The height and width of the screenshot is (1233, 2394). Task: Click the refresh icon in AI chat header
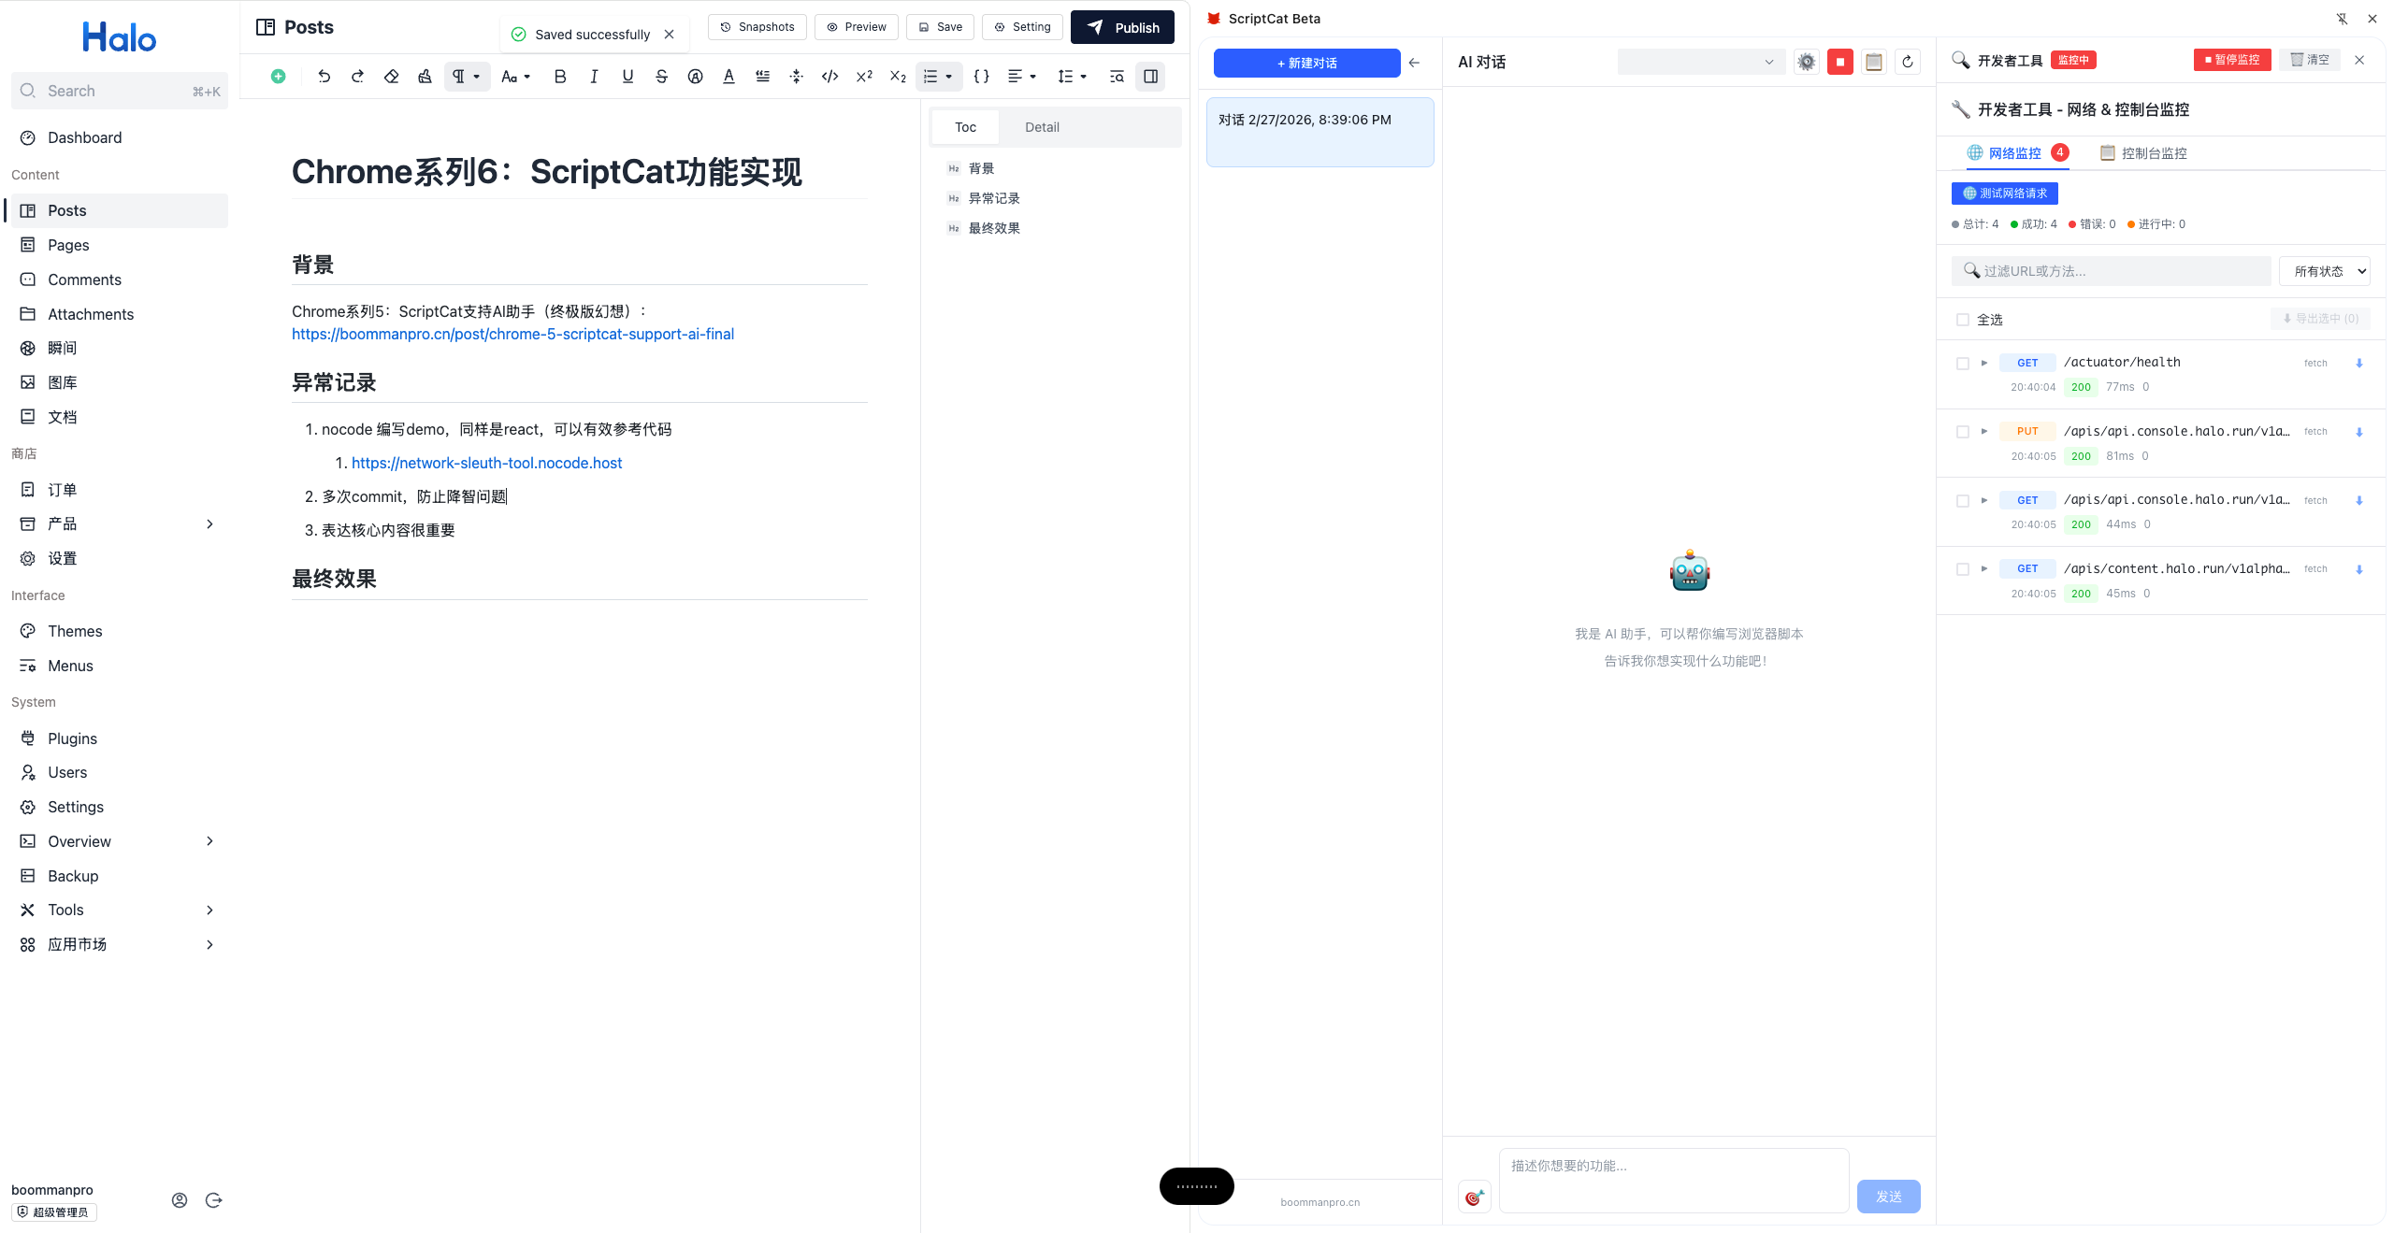1907,62
